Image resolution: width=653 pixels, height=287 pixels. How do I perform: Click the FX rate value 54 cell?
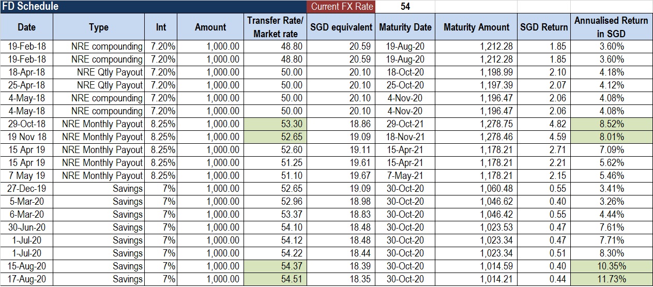(x=405, y=7)
